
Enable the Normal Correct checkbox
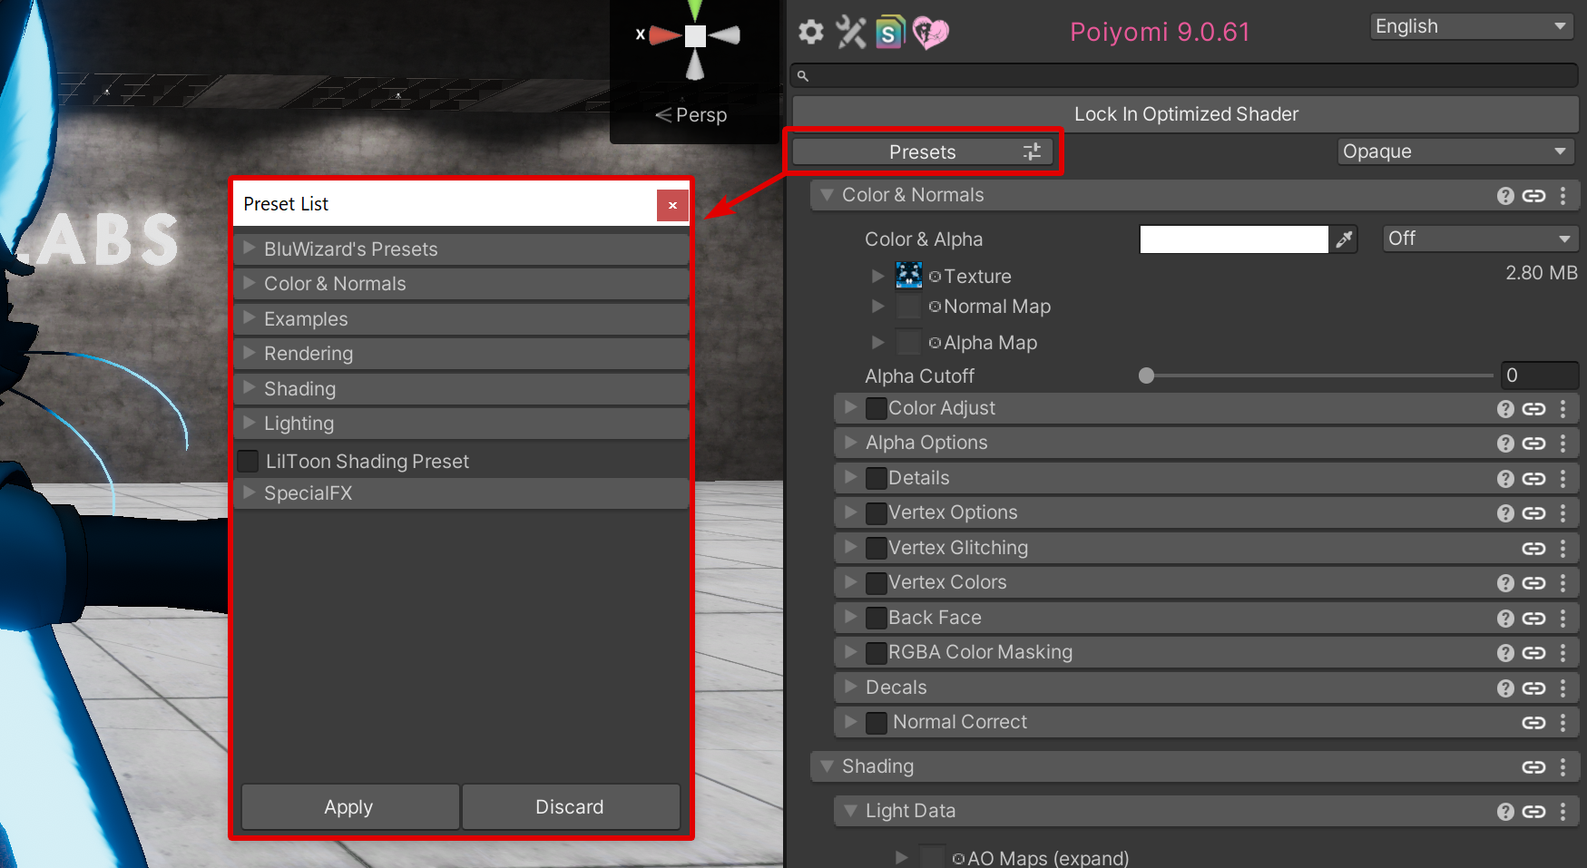[x=876, y=722]
